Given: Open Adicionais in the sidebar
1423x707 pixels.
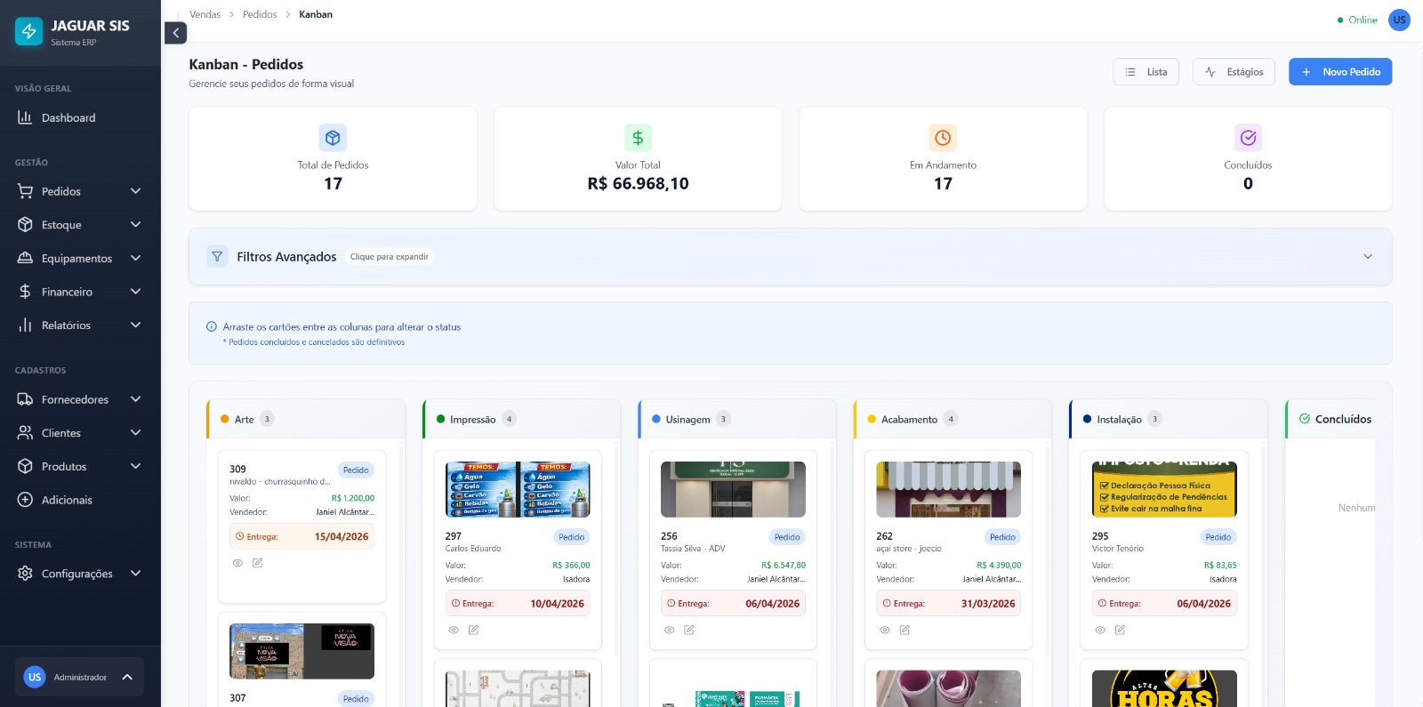Looking at the screenshot, I should (x=67, y=500).
